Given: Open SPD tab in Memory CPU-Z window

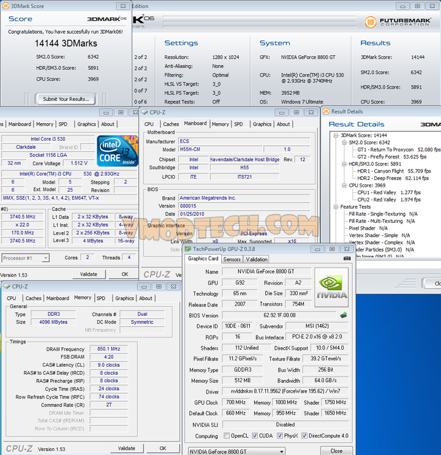Looking at the screenshot, I should [x=100, y=298].
